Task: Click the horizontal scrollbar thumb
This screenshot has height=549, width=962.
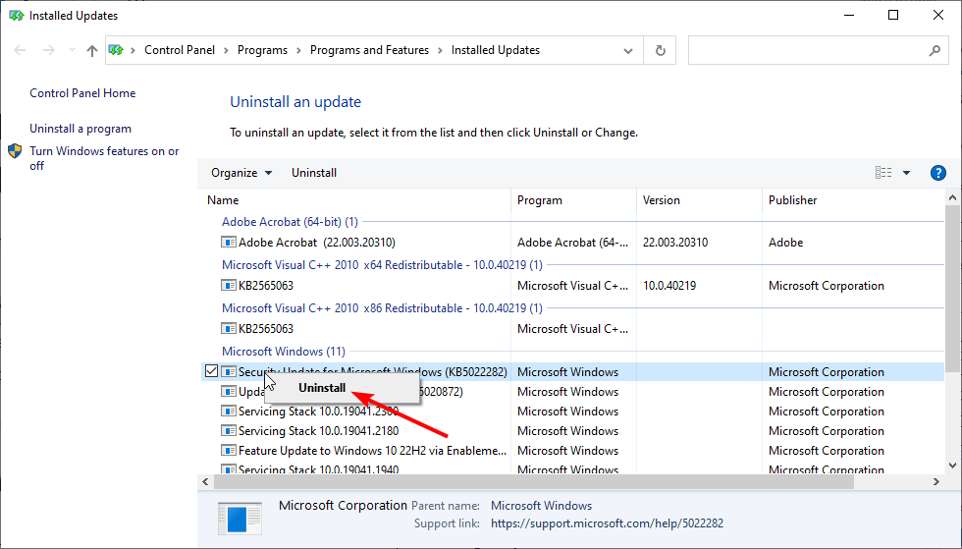Action: 534,482
